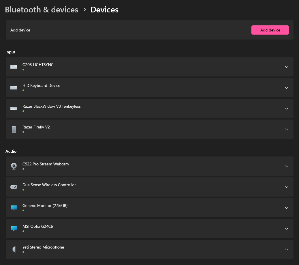Click the Razer Firefly V2 tower icon
The image size is (299, 265).
tap(14, 129)
